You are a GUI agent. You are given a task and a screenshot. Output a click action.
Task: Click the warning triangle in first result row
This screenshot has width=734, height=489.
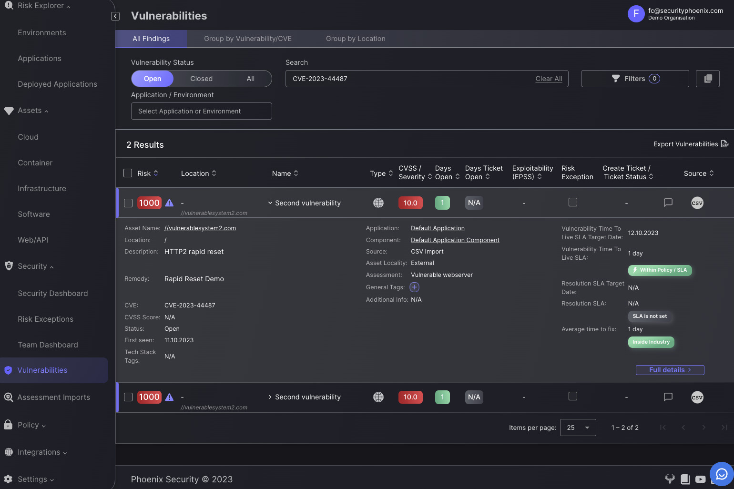pyautogui.click(x=169, y=203)
